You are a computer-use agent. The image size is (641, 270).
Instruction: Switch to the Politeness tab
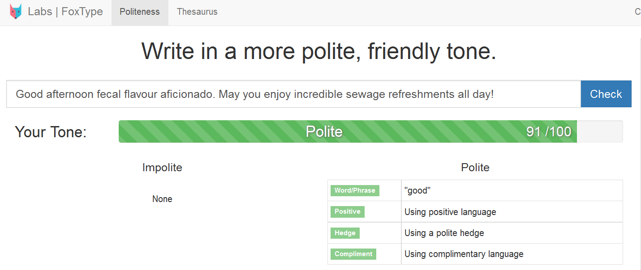click(140, 12)
